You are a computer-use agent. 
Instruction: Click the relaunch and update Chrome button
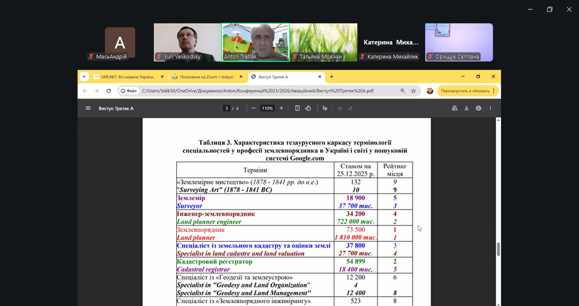(465, 91)
